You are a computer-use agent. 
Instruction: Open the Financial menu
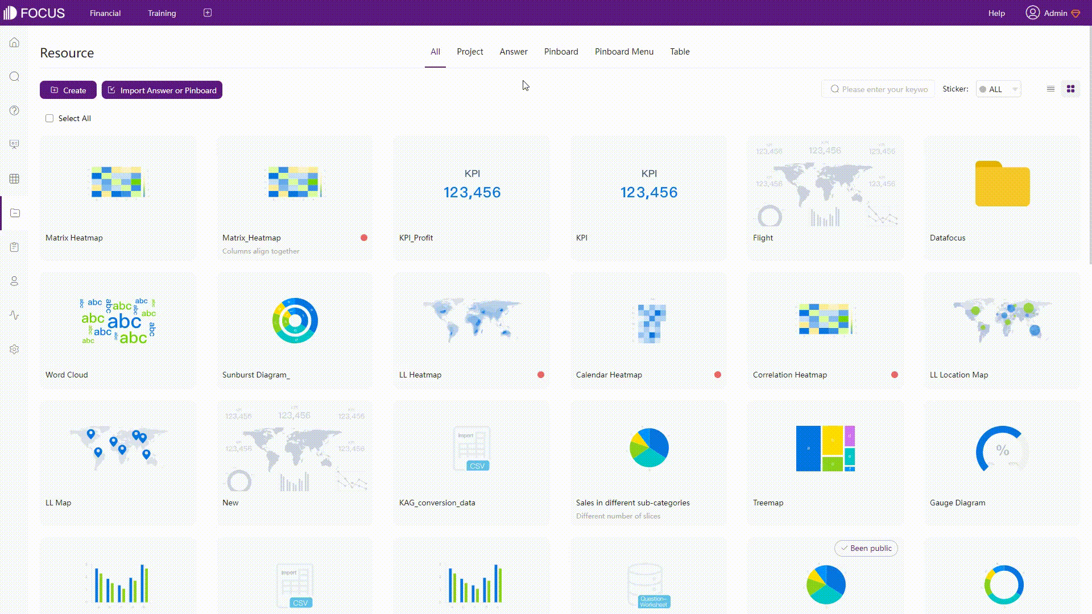click(x=105, y=13)
